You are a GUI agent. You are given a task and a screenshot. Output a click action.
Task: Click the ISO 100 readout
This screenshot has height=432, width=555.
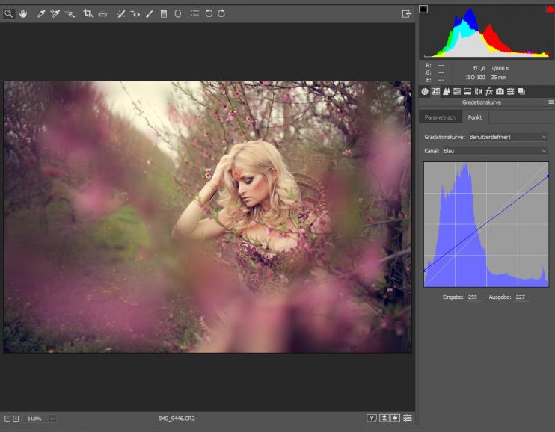click(476, 78)
